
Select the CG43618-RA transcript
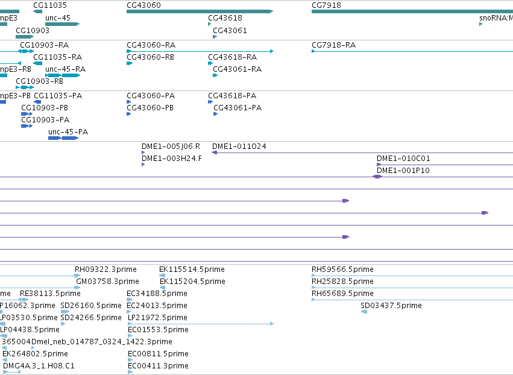[210, 63]
